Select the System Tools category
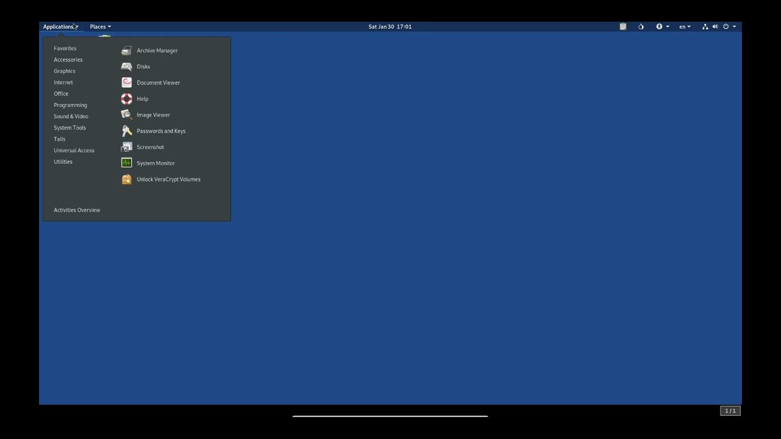The height and width of the screenshot is (439, 781). click(70, 127)
